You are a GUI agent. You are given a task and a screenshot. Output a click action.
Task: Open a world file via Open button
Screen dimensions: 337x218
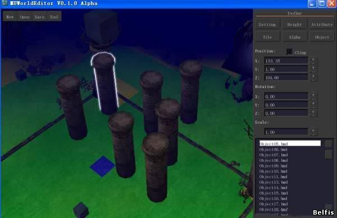(x=25, y=16)
